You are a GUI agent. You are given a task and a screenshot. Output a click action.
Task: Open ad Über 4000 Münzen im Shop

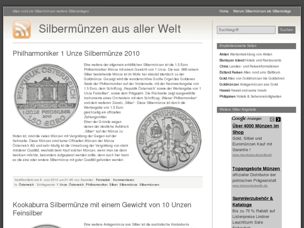255,129
